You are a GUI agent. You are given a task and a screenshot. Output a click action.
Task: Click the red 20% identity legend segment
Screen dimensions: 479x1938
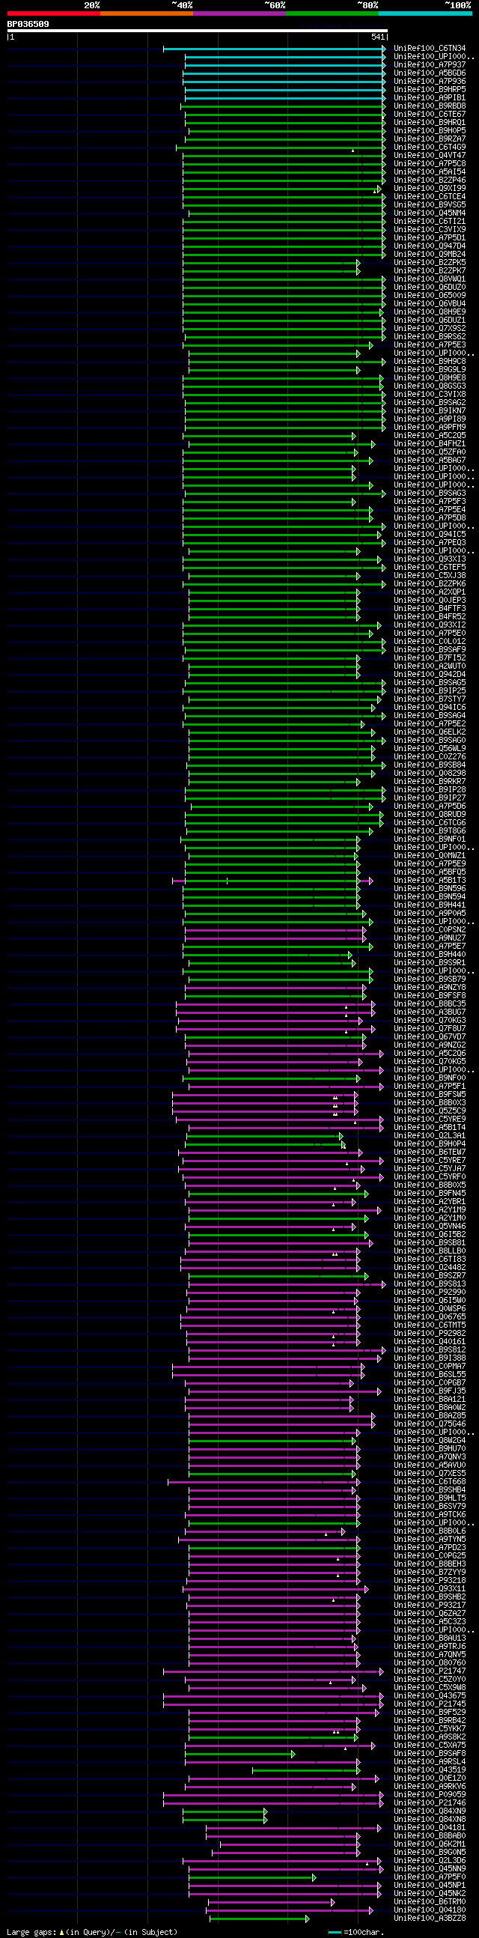tap(53, 13)
